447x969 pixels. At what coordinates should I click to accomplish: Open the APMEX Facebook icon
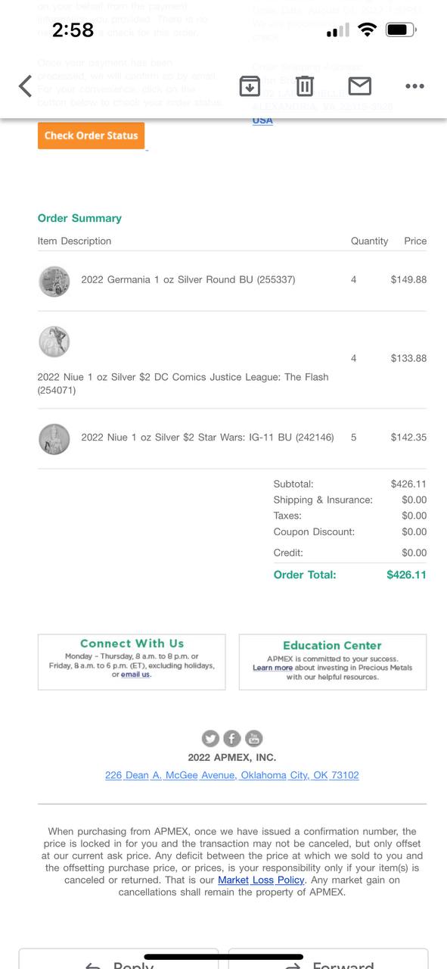click(232, 738)
